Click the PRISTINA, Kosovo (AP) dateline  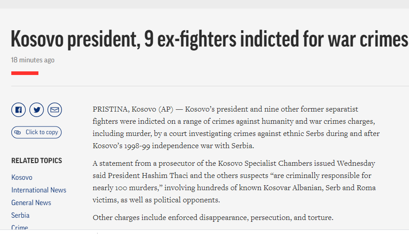click(x=133, y=109)
